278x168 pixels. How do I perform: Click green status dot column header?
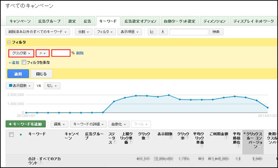click(21, 135)
